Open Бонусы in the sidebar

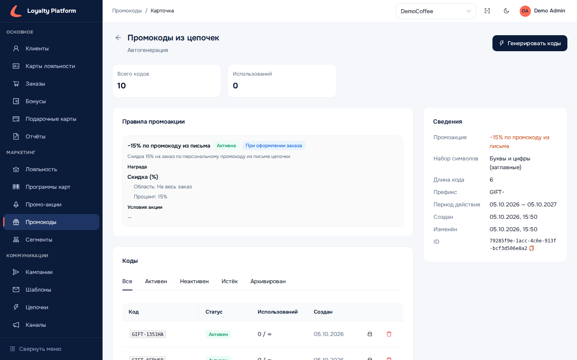pyautogui.click(x=51, y=101)
